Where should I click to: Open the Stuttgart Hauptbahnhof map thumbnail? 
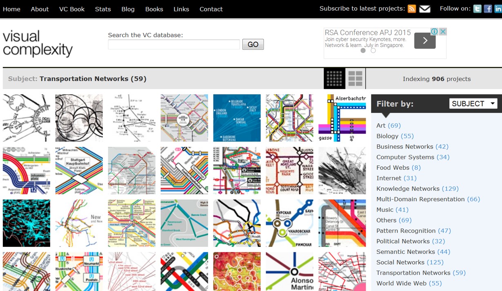pos(79,171)
